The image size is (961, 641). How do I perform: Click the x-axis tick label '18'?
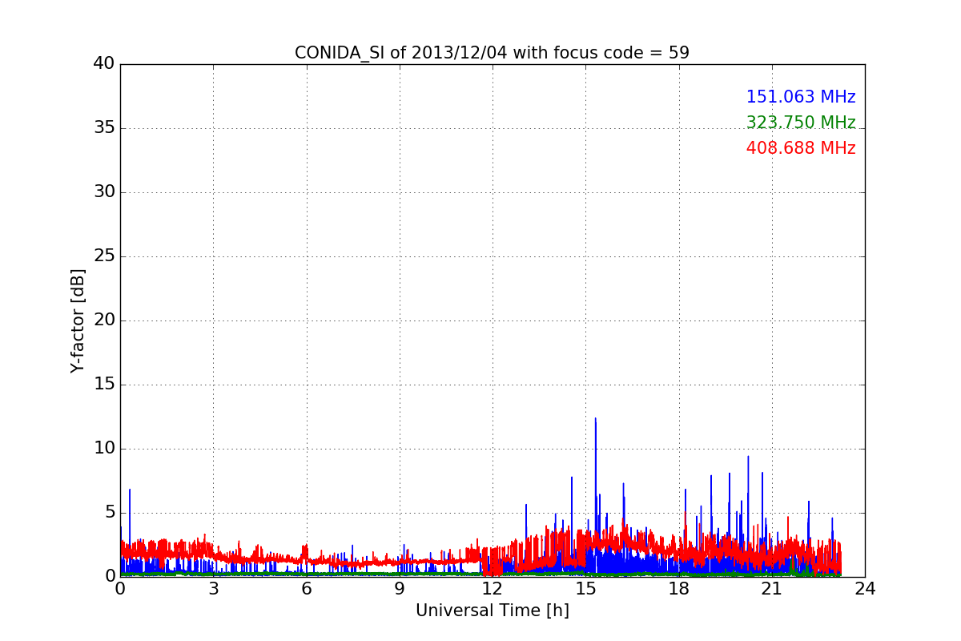coord(678,589)
